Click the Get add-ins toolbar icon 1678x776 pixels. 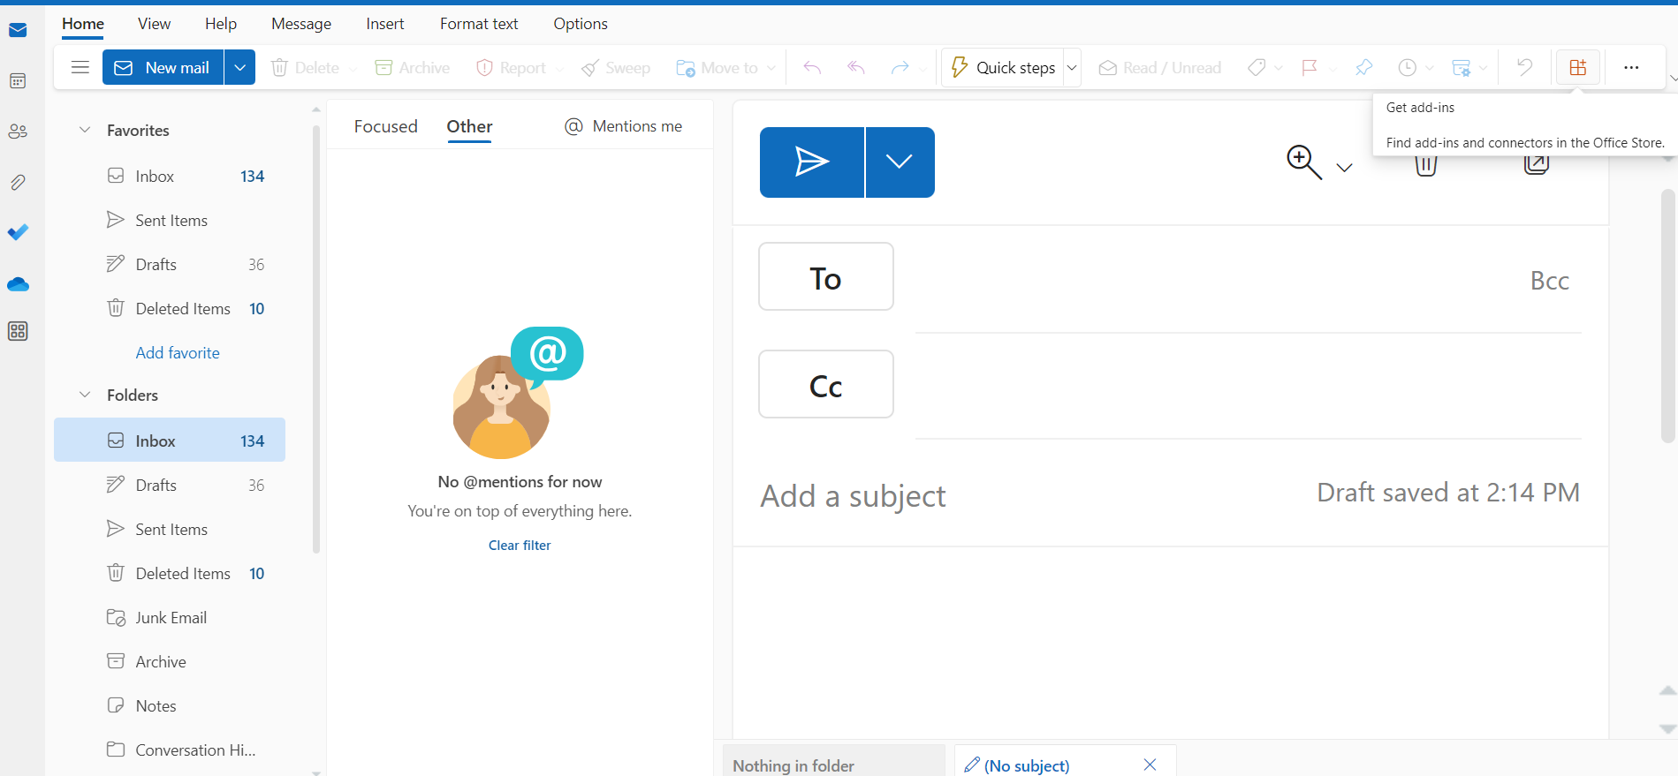pos(1577,68)
